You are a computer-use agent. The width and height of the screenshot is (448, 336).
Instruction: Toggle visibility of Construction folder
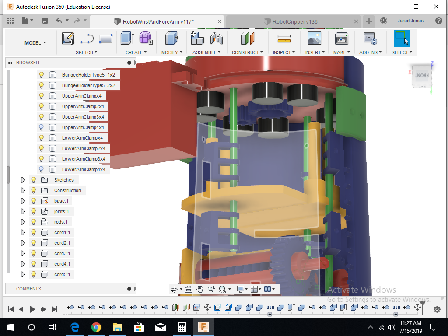point(33,190)
